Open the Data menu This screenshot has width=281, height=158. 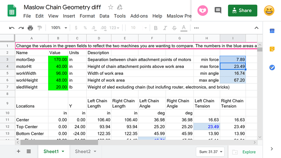pos(104,16)
